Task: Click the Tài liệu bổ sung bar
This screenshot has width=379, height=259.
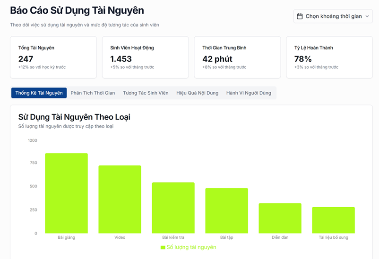Action: pyautogui.click(x=334, y=220)
